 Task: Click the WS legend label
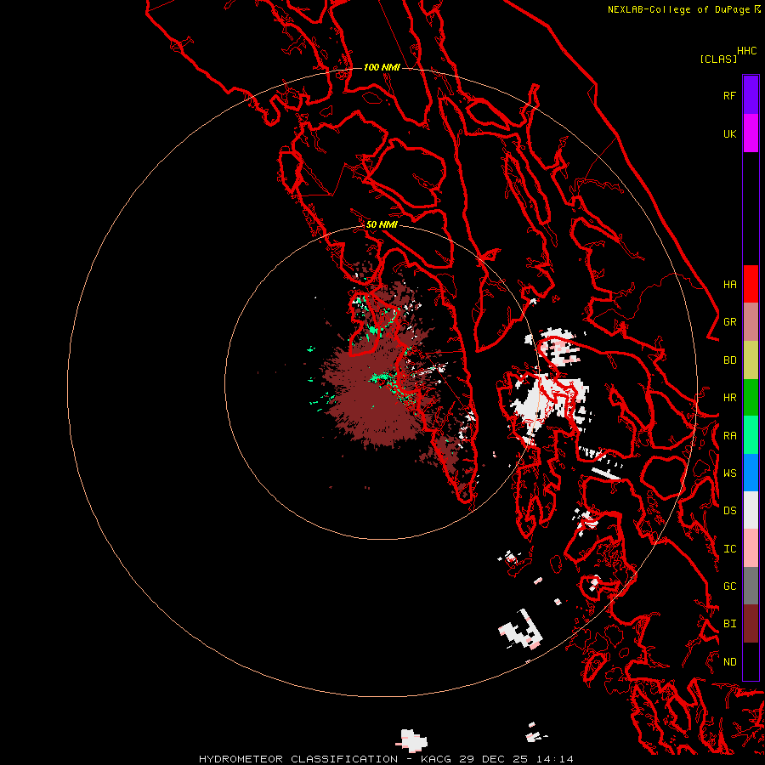(729, 473)
